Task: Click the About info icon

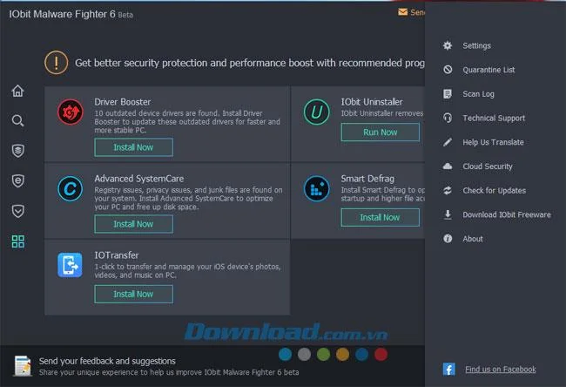Action: coord(448,239)
